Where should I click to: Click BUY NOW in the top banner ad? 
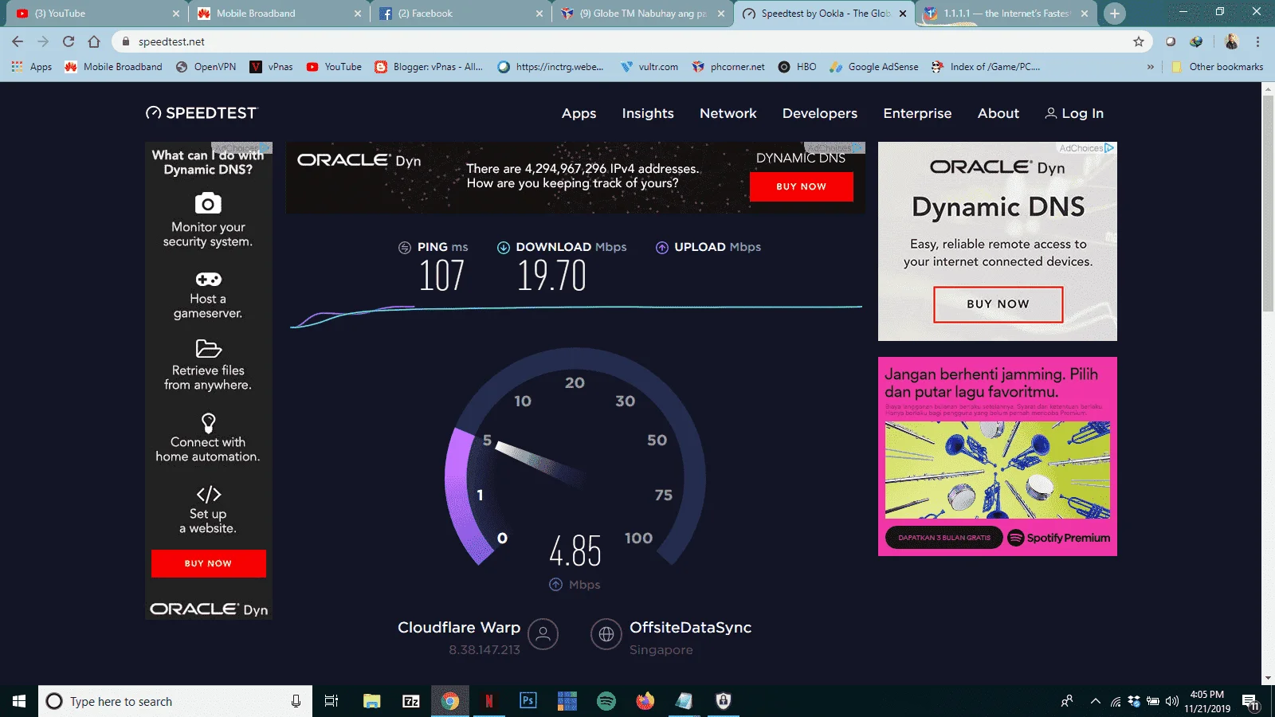(x=801, y=186)
